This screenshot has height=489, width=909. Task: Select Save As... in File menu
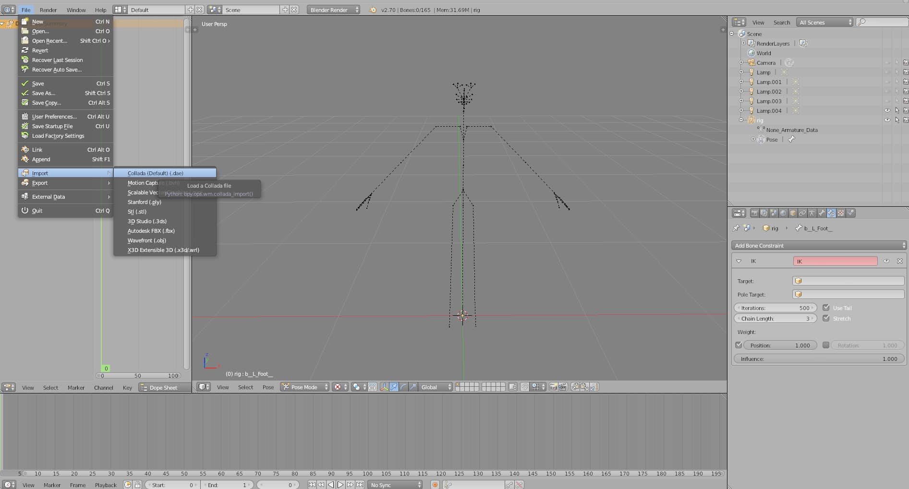(x=65, y=93)
